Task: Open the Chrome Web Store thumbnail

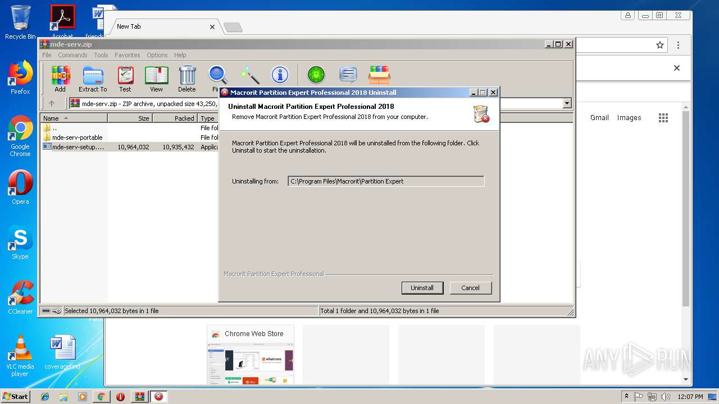Action: [251, 355]
